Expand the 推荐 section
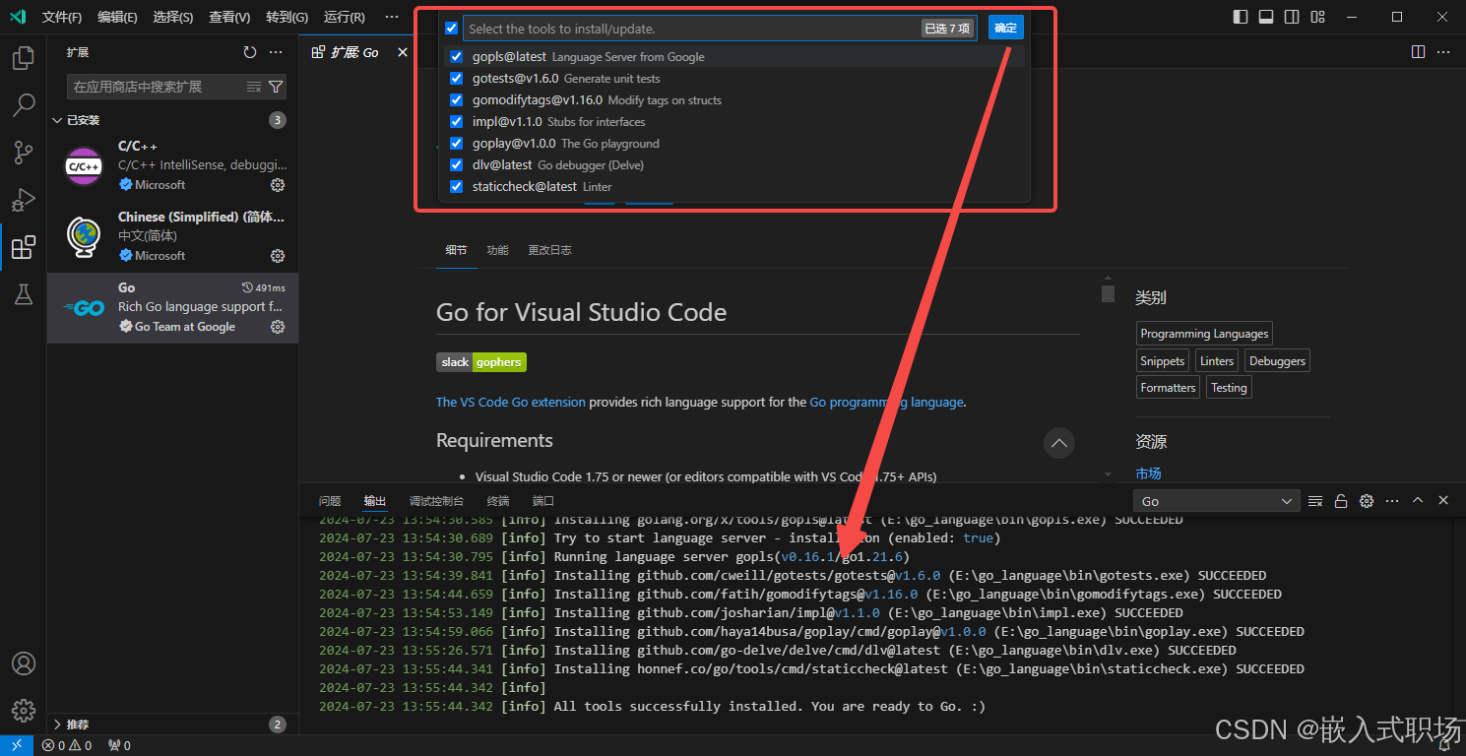 click(x=172, y=724)
